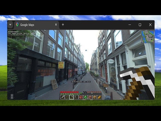Click the red hearts health bar
The width and height of the screenshot is (161, 121).
coord(69,92)
